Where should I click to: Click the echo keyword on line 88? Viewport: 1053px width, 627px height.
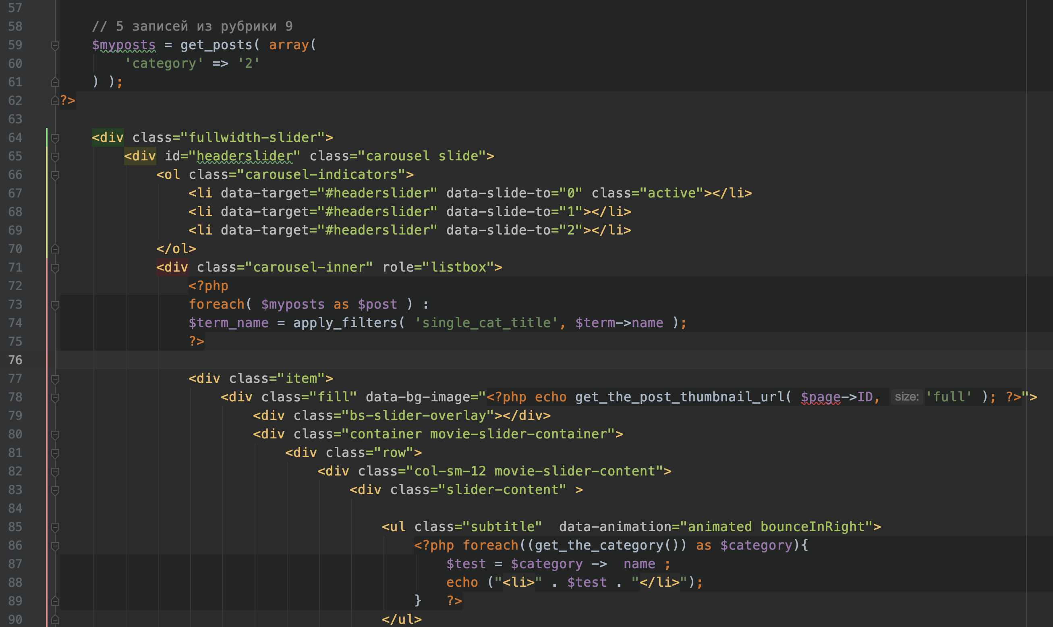pos(462,582)
